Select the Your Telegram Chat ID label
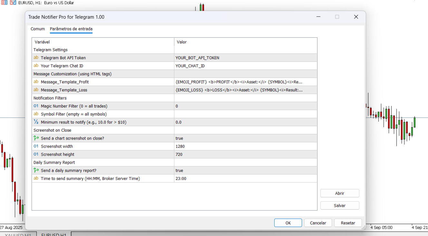The width and height of the screenshot is (428, 236). point(62,66)
